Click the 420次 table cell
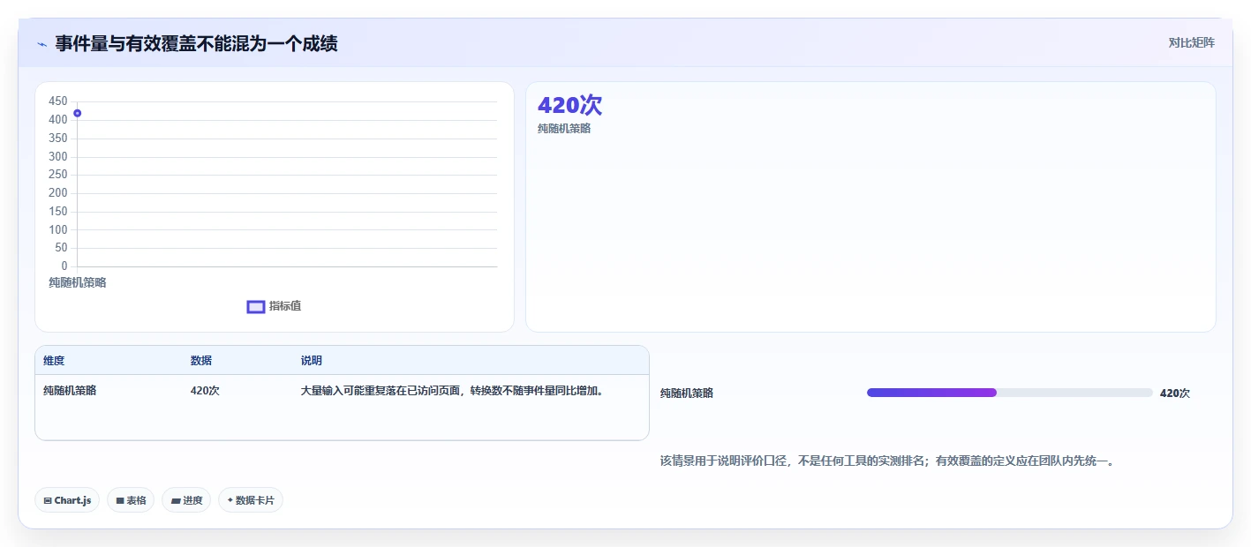The image size is (1251, 547). [x=205, y=391]
